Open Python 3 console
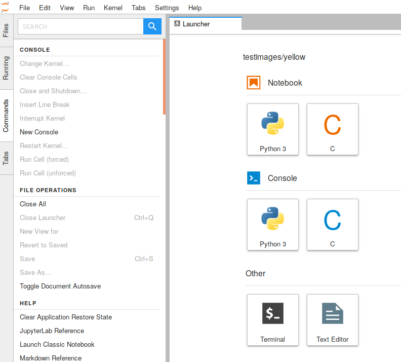The image size is (401, 362). coord(273,224)
